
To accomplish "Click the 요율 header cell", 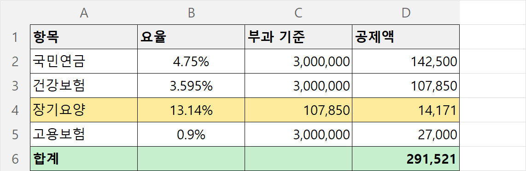I will [191, 37].
